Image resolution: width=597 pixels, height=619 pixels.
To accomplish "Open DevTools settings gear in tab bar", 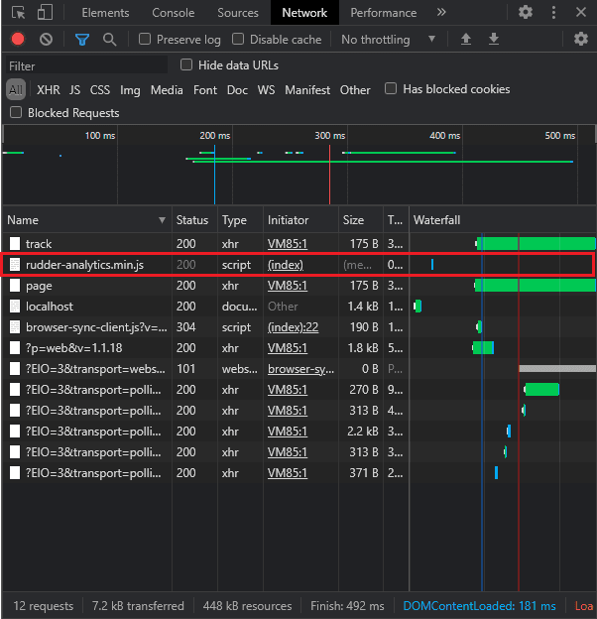I will click(526, 13).
